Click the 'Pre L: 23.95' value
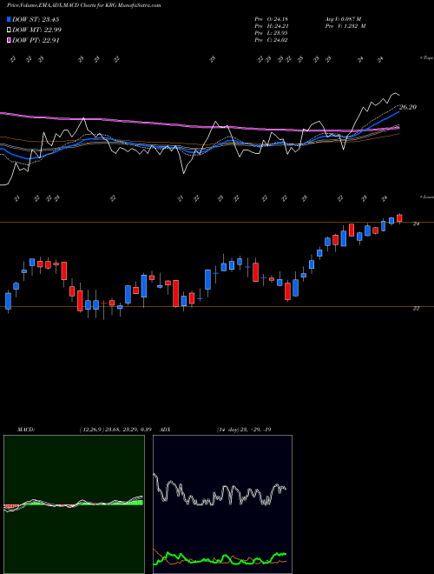This screenshot has width=434, height=574. click(272, 33)
